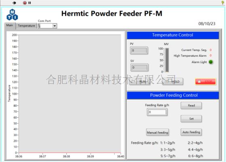Click the Pause icon in toolbar
Screen dimensions: 226x162
pos(30,3)
